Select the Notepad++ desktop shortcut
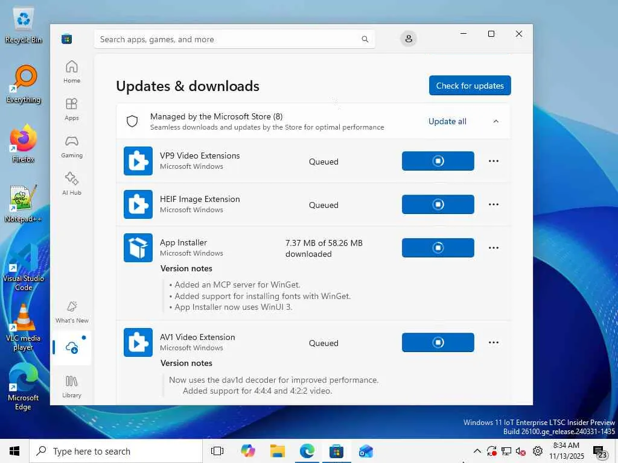Viewport: 618px width, 463px height. (x=24, y=204)
